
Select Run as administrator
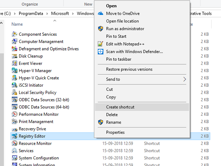tap(125, 29)
